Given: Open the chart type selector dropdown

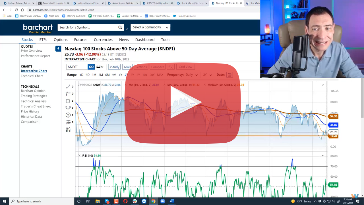Looking at the screenshot, I should pyautogui.click(x=100, y=67).
